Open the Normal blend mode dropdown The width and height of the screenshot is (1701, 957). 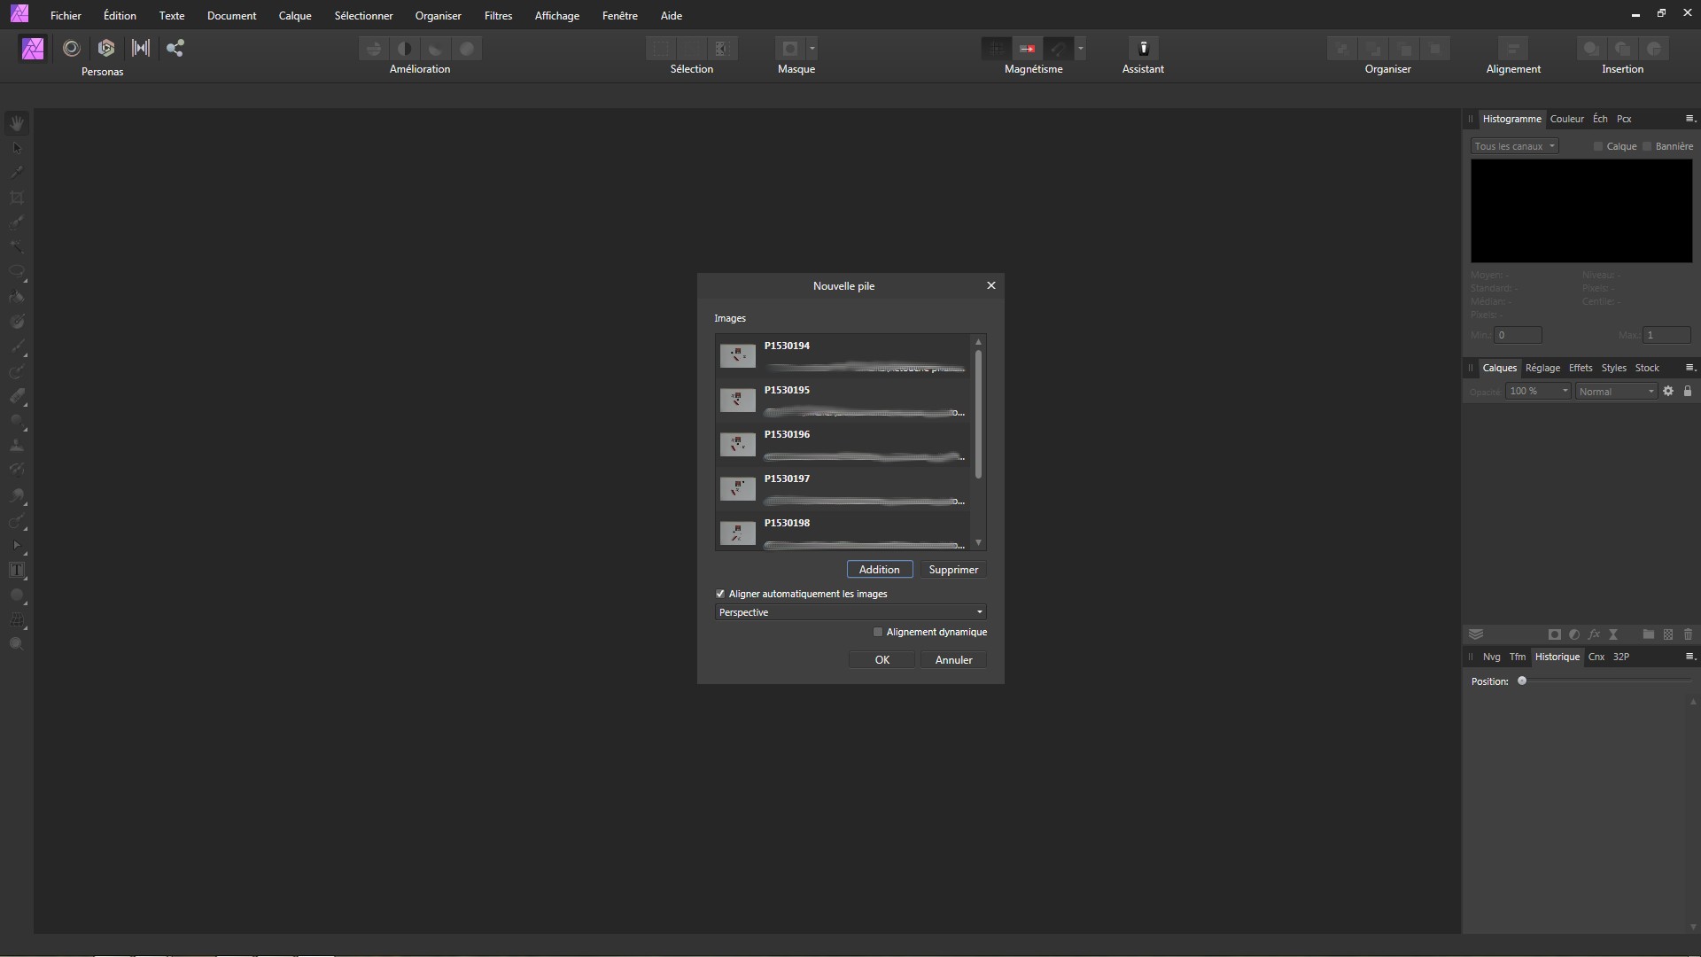point(1616,392)
